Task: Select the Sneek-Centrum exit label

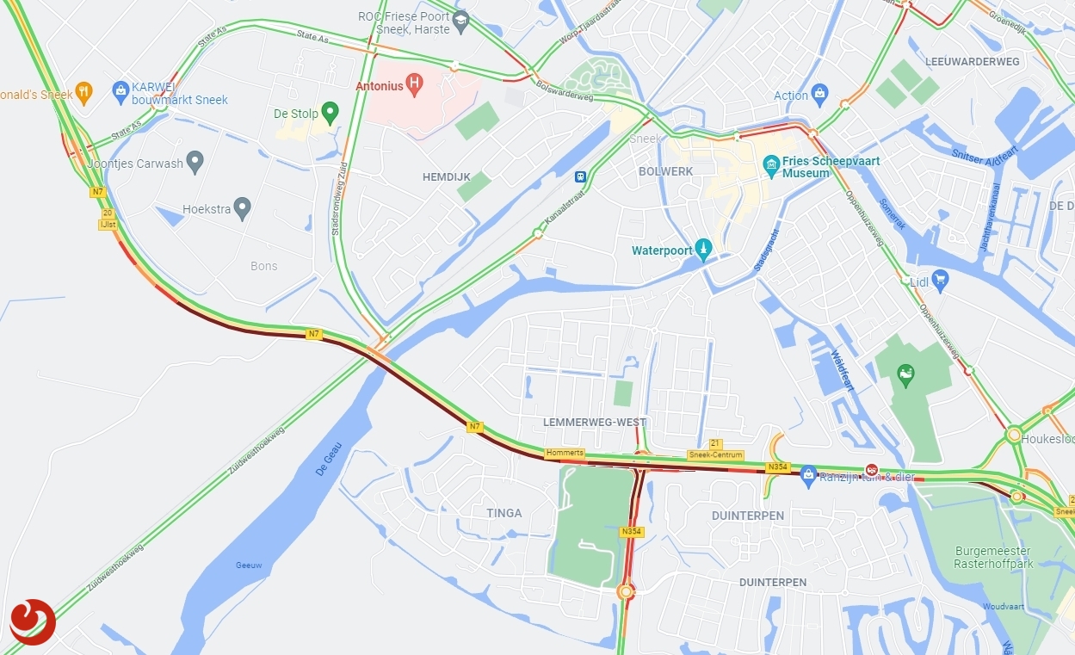Action: [x=715, y=454]
